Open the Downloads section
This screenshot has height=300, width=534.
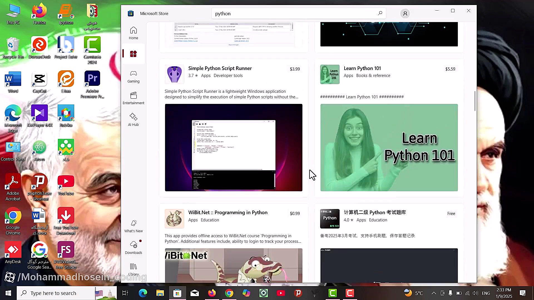click(x=133, y=248)
